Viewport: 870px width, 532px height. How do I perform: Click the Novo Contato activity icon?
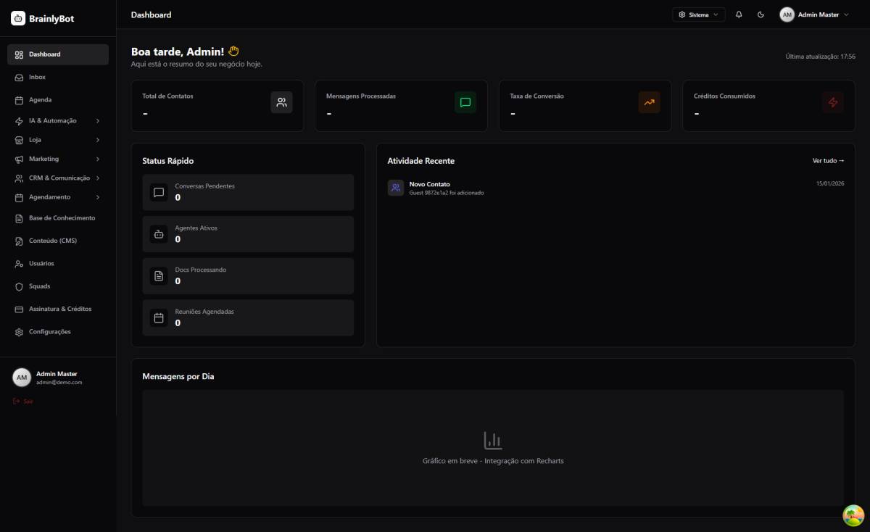(x=396, y=188)
